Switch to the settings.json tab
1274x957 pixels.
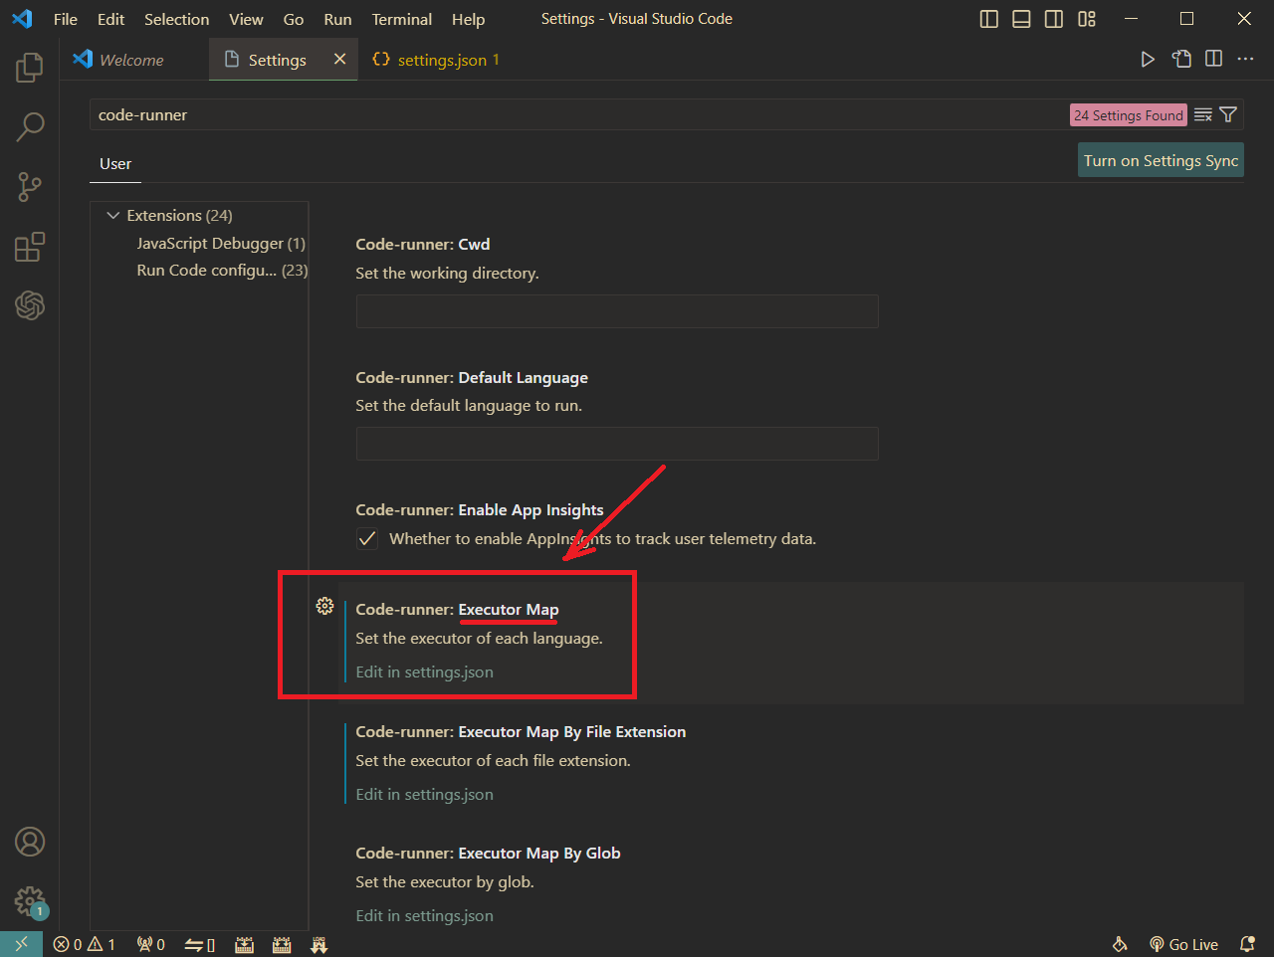(435, 60)
